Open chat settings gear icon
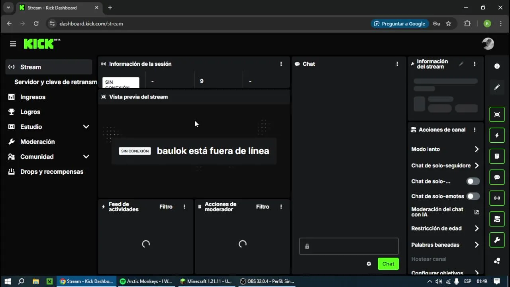The image size is (510, 287). pos(369,264)
